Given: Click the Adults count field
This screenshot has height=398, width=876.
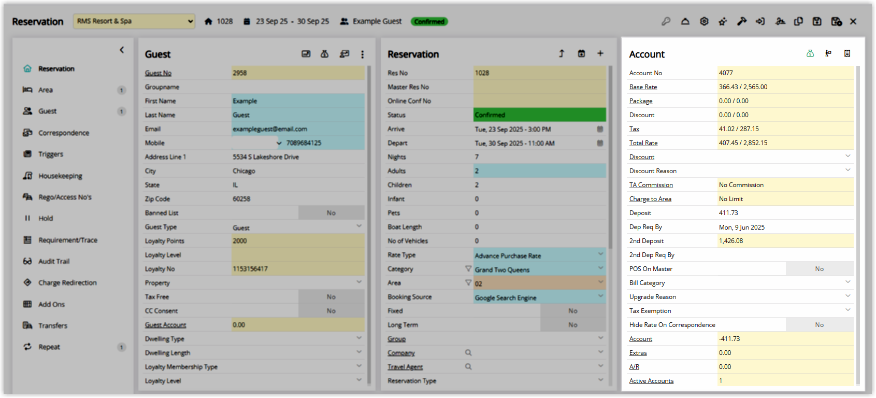Looking at the screenshot, I should [x=540, y=171].
